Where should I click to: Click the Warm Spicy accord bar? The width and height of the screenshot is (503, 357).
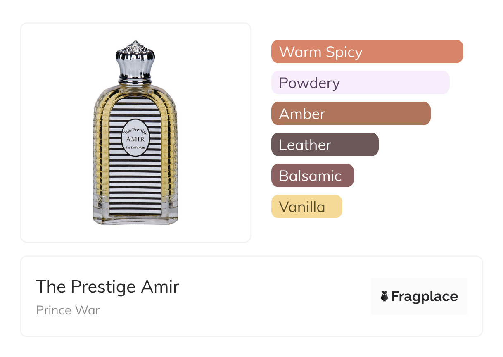coord(367,52)
